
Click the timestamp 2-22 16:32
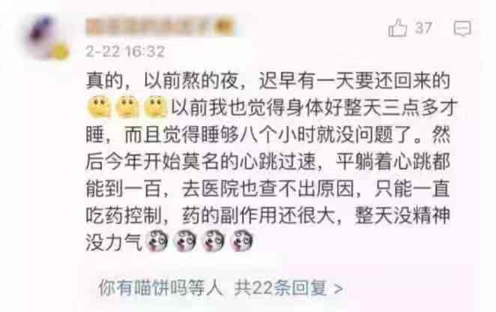pyautogui.click(x=125, y=51)
